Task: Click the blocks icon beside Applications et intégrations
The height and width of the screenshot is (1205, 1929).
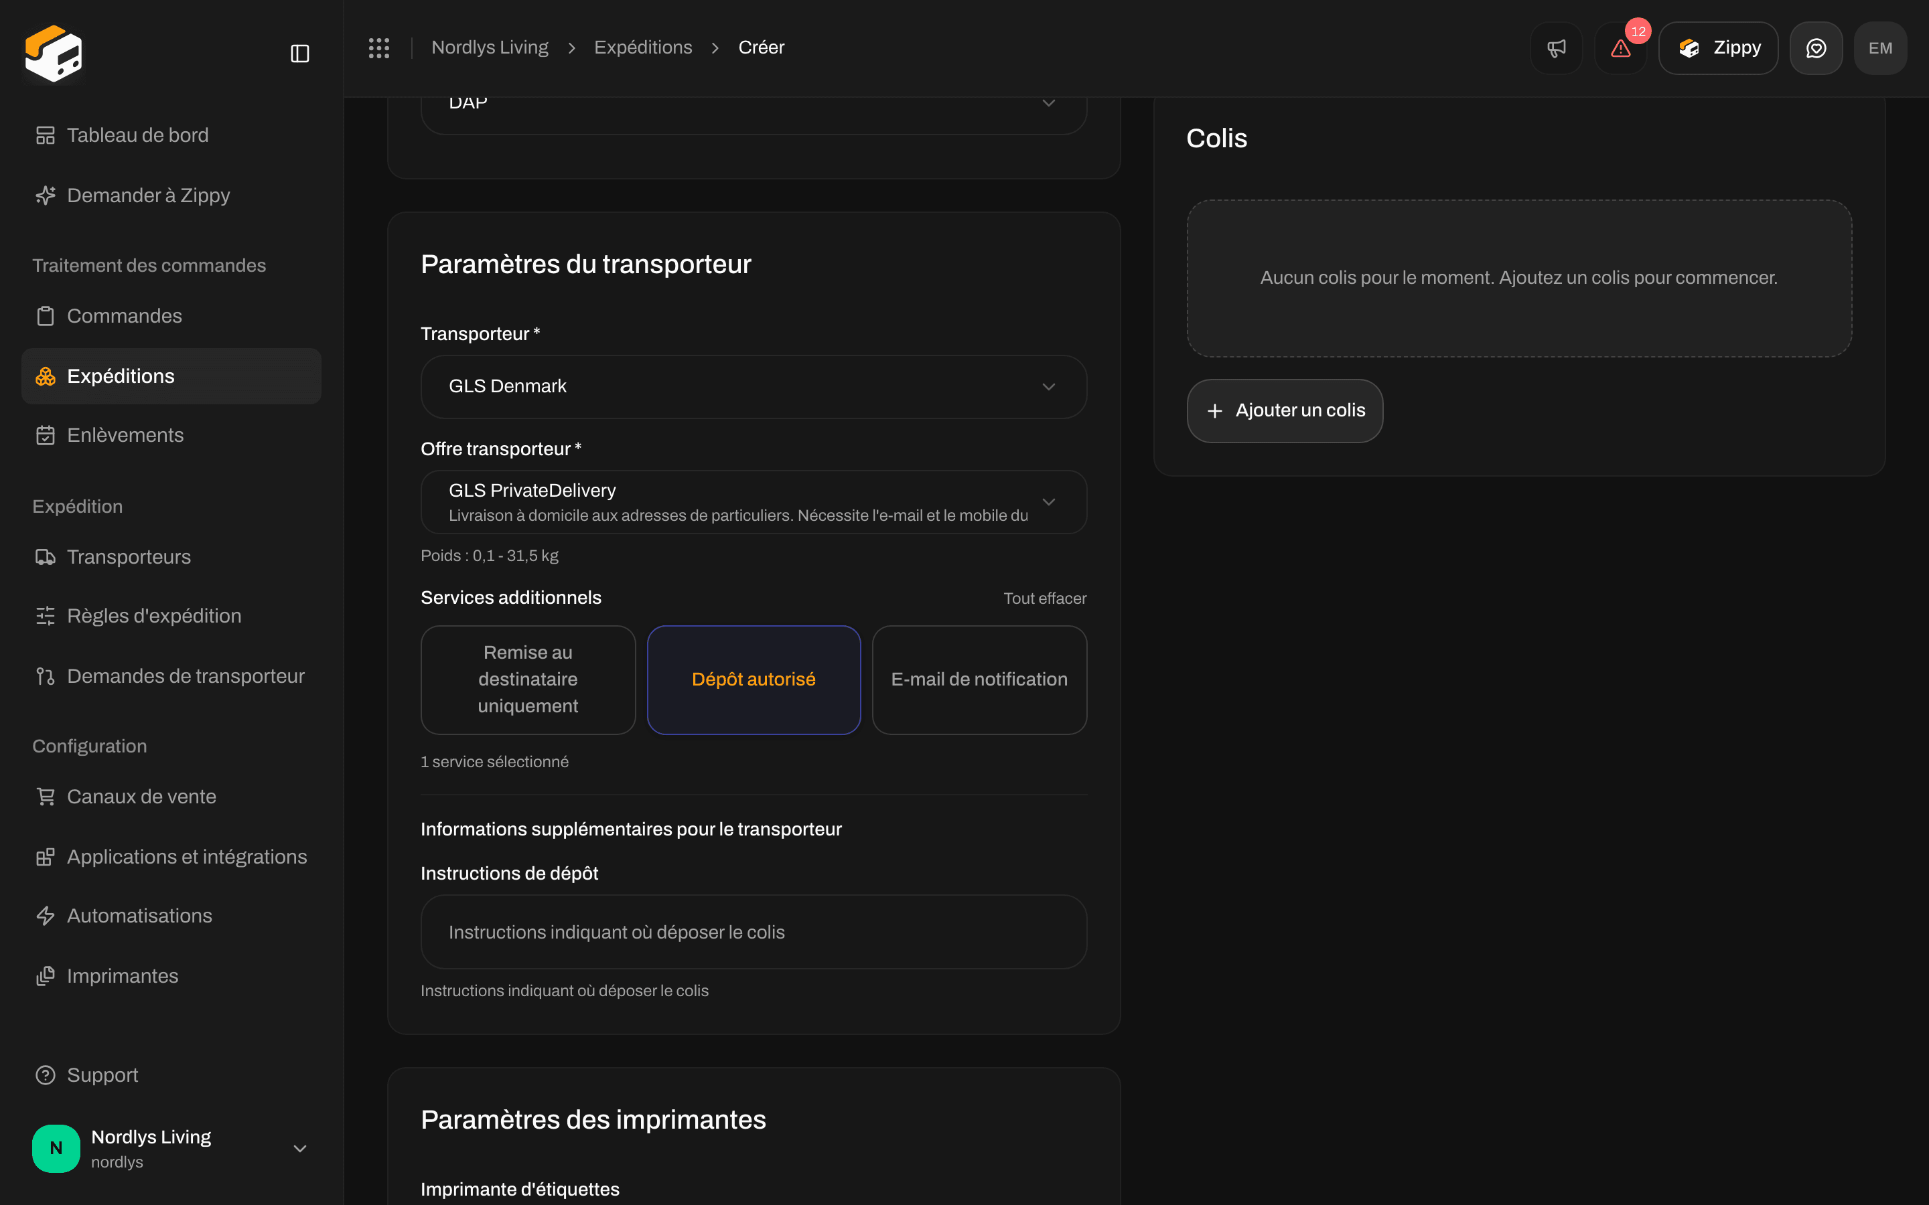Action: click(46, 857)
